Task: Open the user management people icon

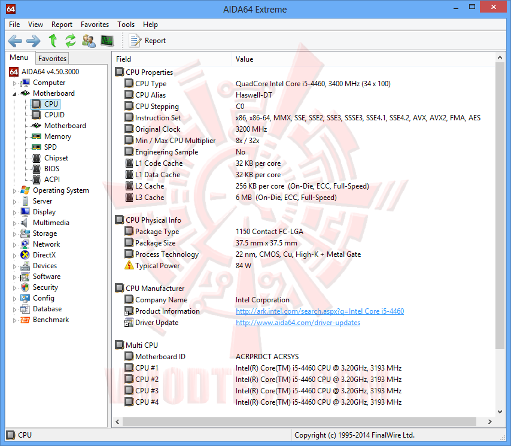Action: [x=89, y=41]
